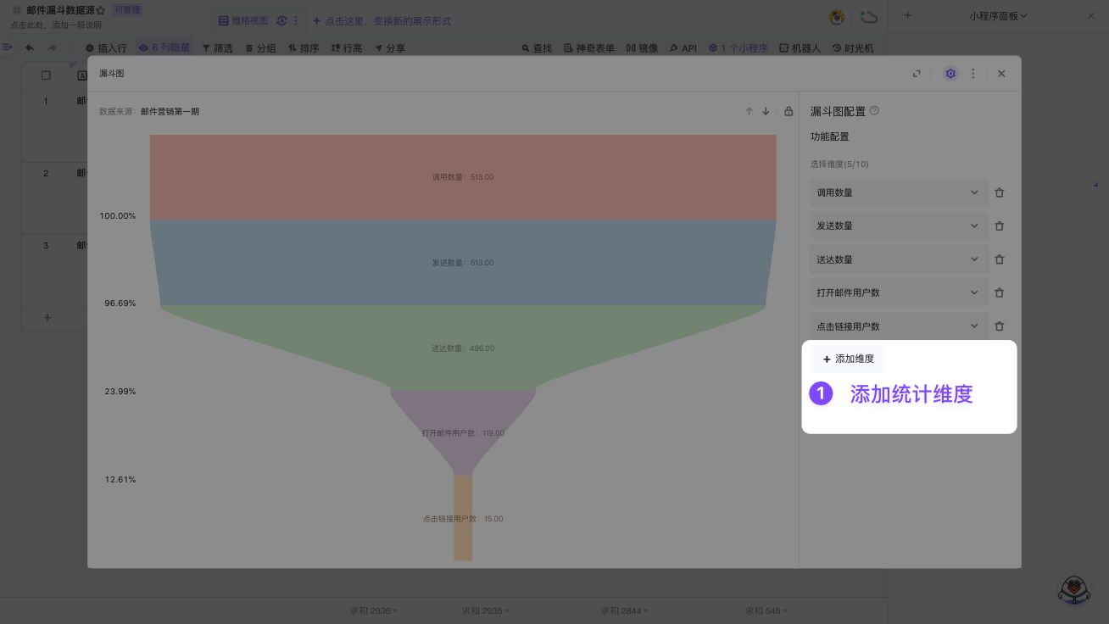Image resolution: width=1109 pixels, height=624 pixels.
Task: Click the 添加维度 button
Action: (x=848, y=359)
